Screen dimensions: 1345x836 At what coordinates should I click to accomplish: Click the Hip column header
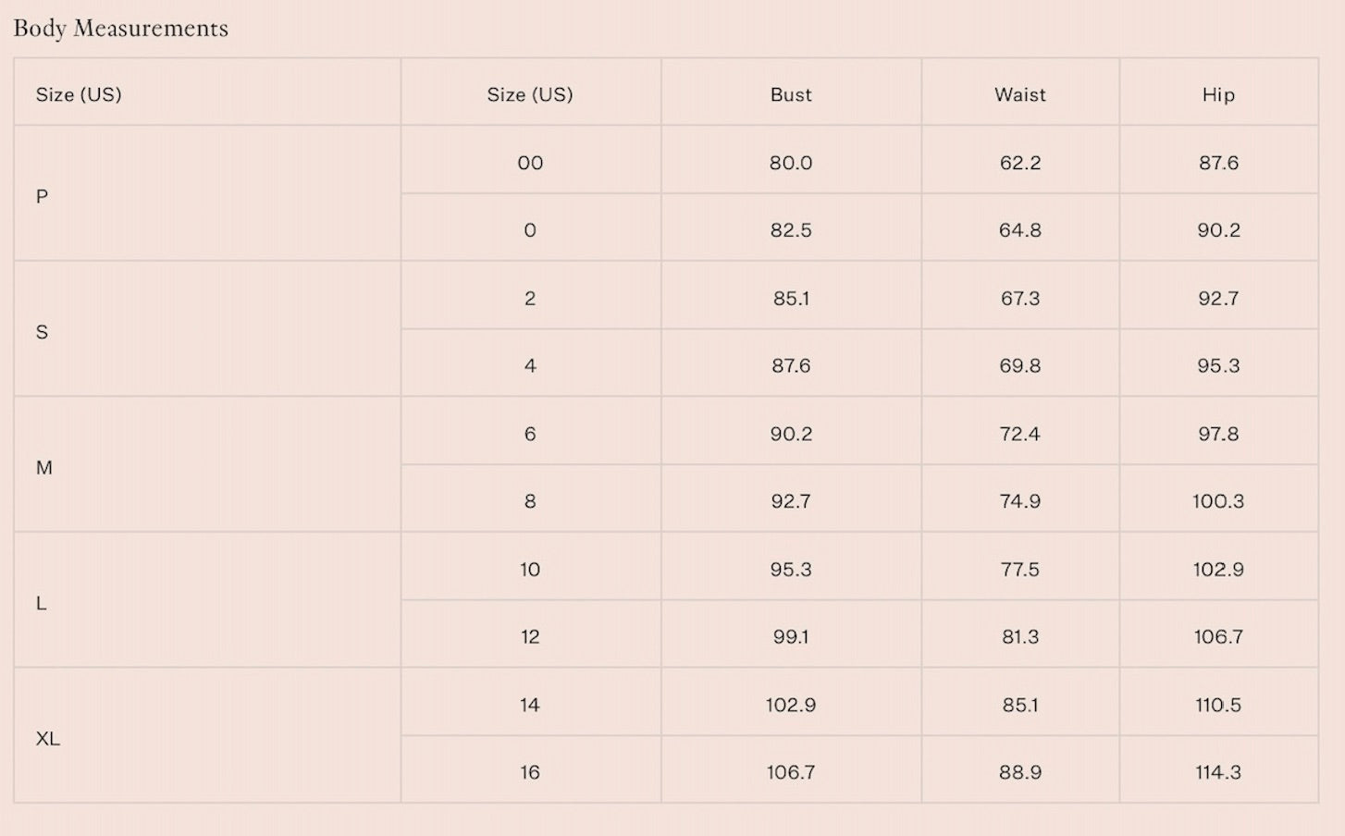pos(1218,94)
